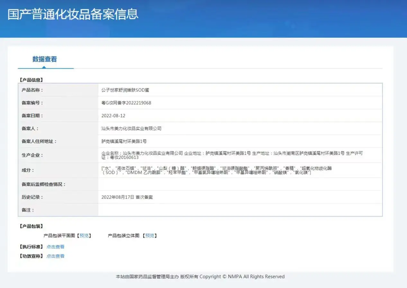Open the 数据查看 tab

pos(45,59)
